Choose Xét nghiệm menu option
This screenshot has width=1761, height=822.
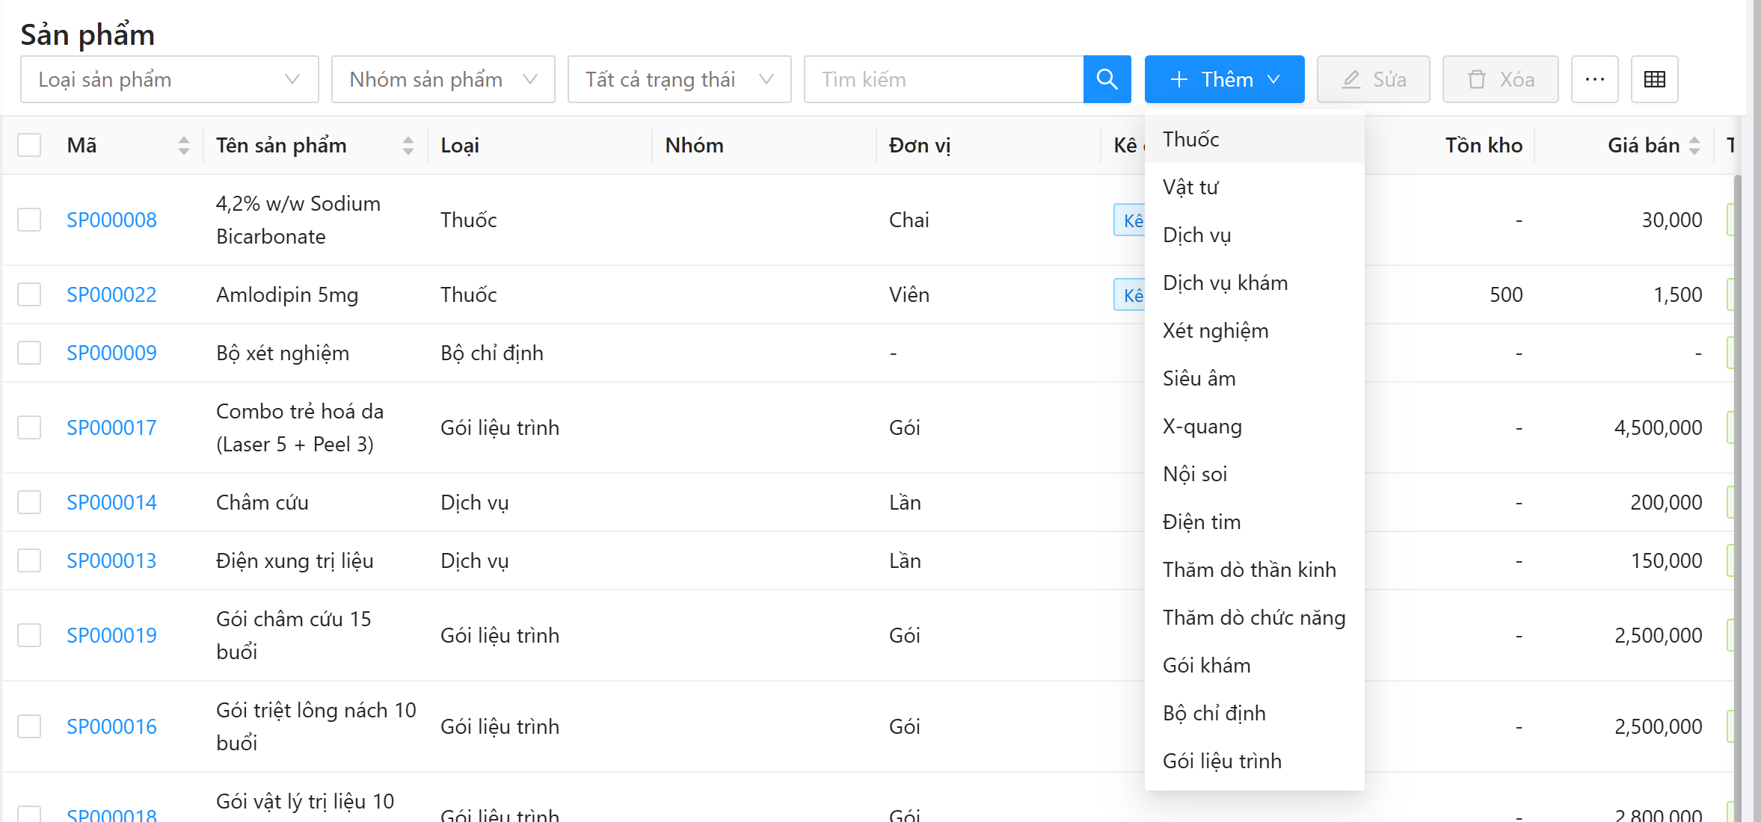(x=1254, y=330)
